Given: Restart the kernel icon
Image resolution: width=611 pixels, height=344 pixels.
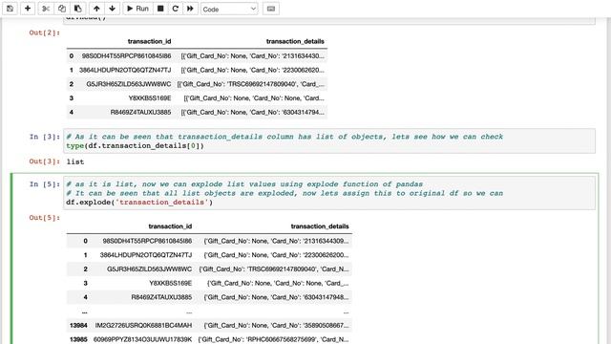Looking at the screenshot, I should coord(176,9).
